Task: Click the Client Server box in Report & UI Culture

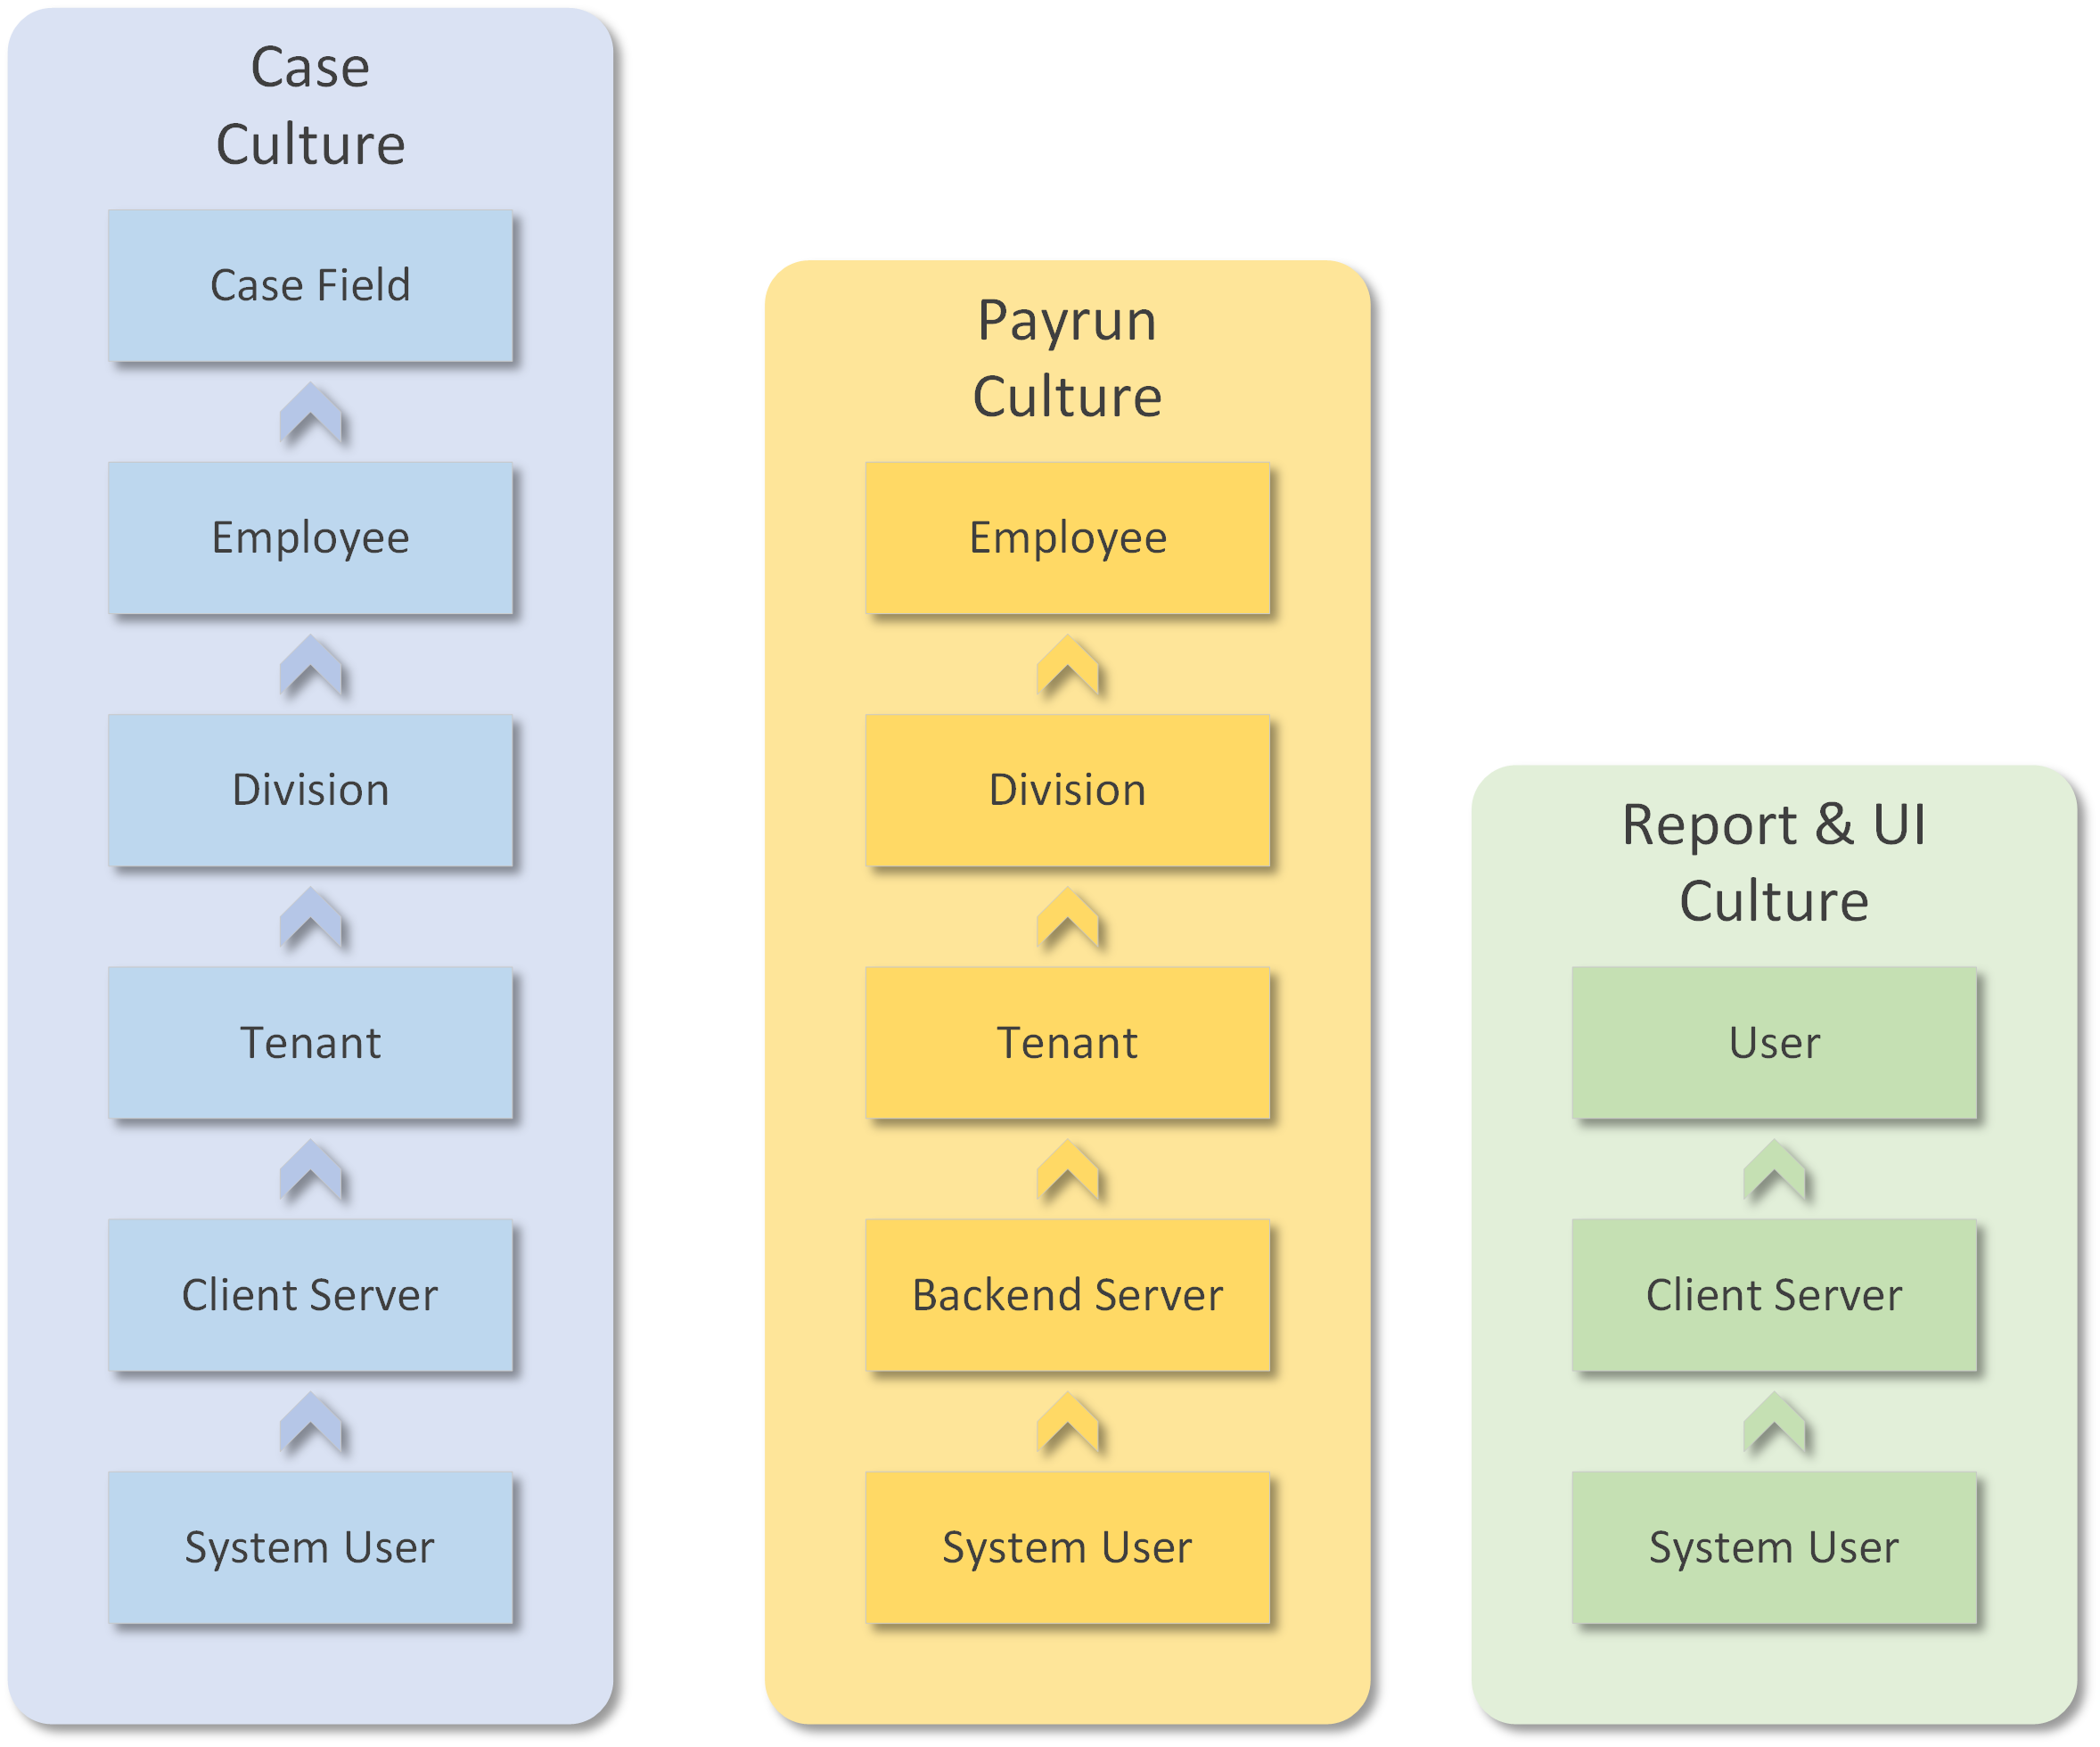Action: pos(1775,1295)
